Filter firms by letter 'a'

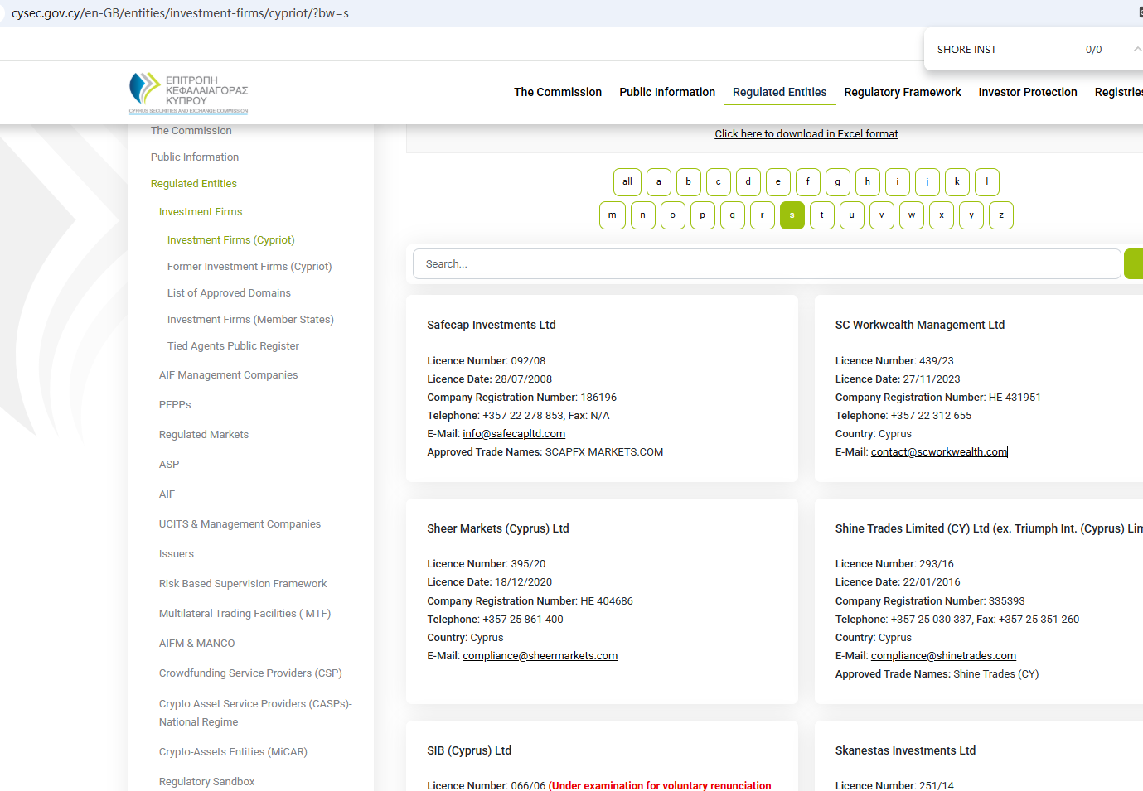coord(658,182)
